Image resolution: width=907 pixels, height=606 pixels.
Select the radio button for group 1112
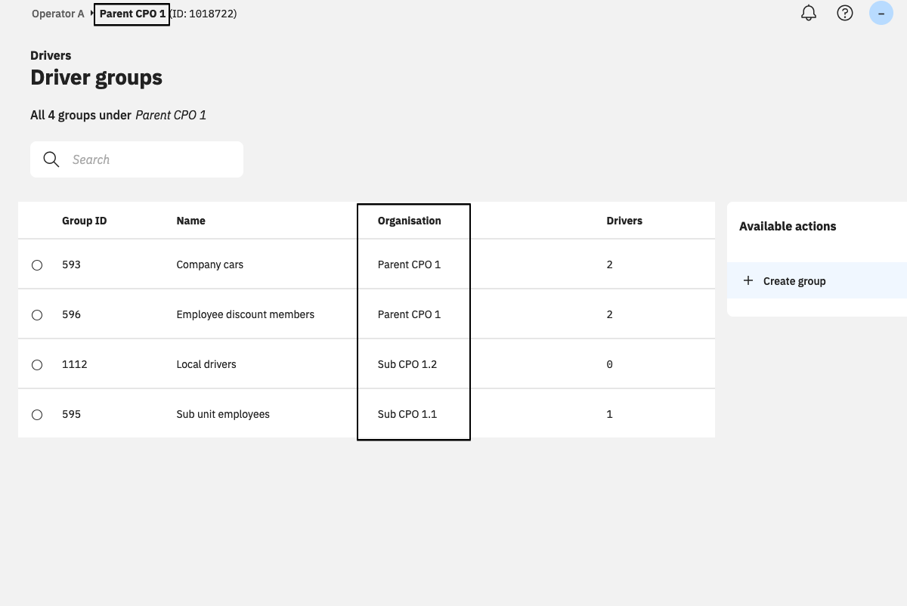[x=37, y=365]
